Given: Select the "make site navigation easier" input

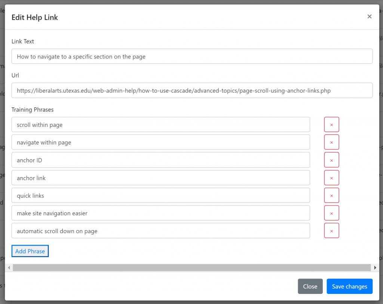Looking at the screenshot, I should 161,213.
